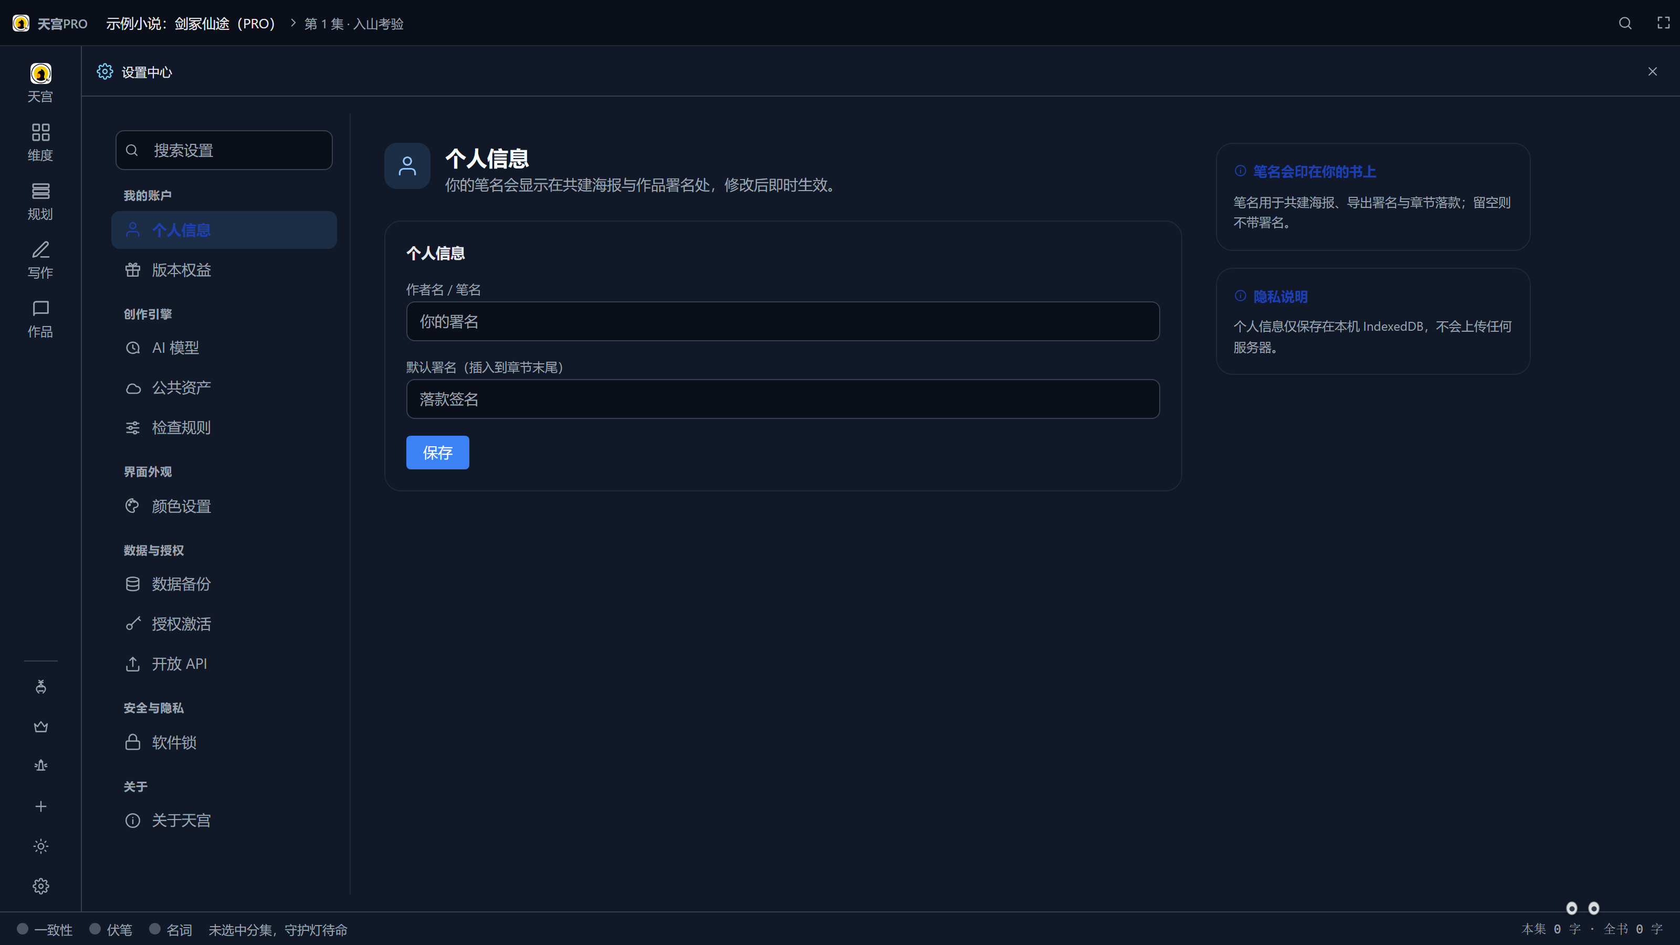Open 数据备份 page
1680x945 pixels.
(x=224, y=584)
